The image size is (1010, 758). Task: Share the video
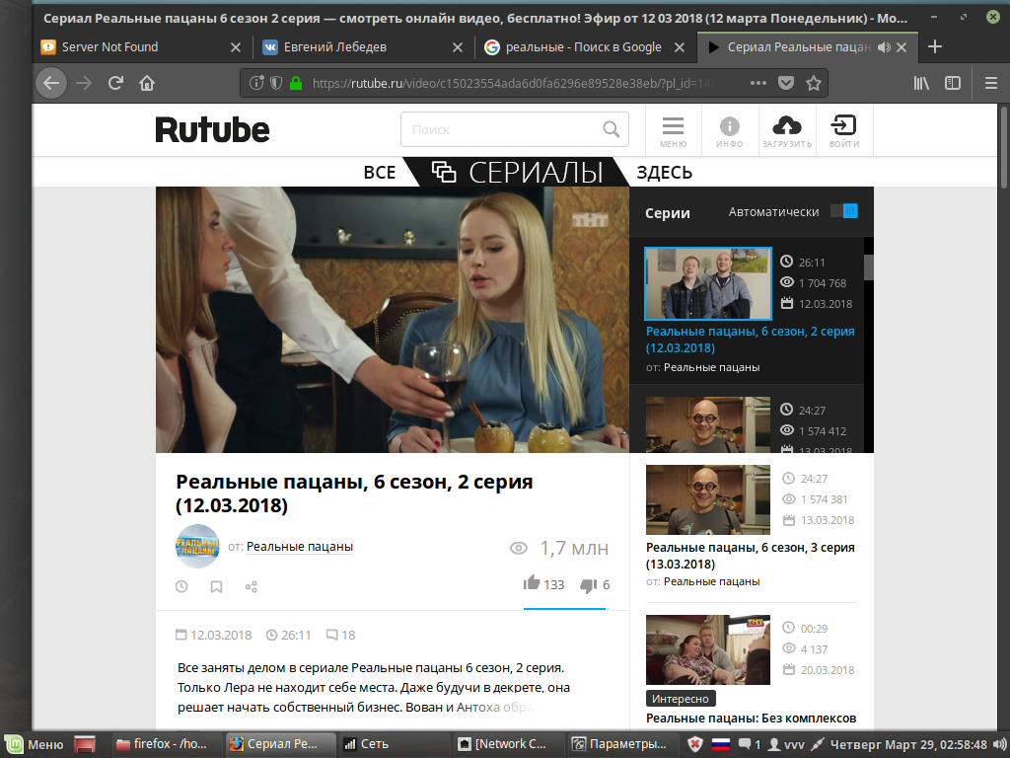pyautogui.click(x=252, y=586)
